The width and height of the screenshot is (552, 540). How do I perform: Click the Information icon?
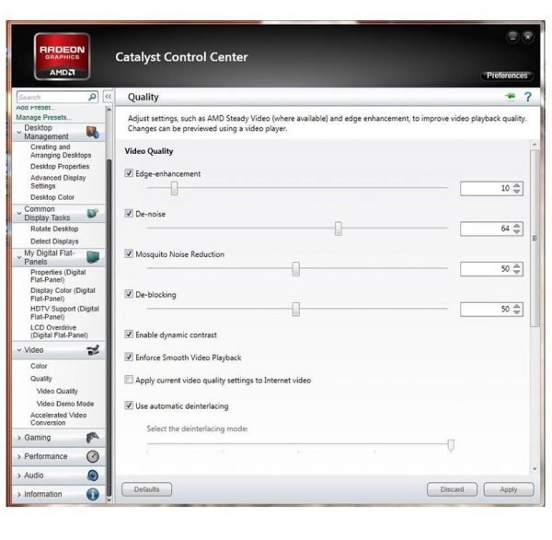pyautogui.click(x=93, y=495)
